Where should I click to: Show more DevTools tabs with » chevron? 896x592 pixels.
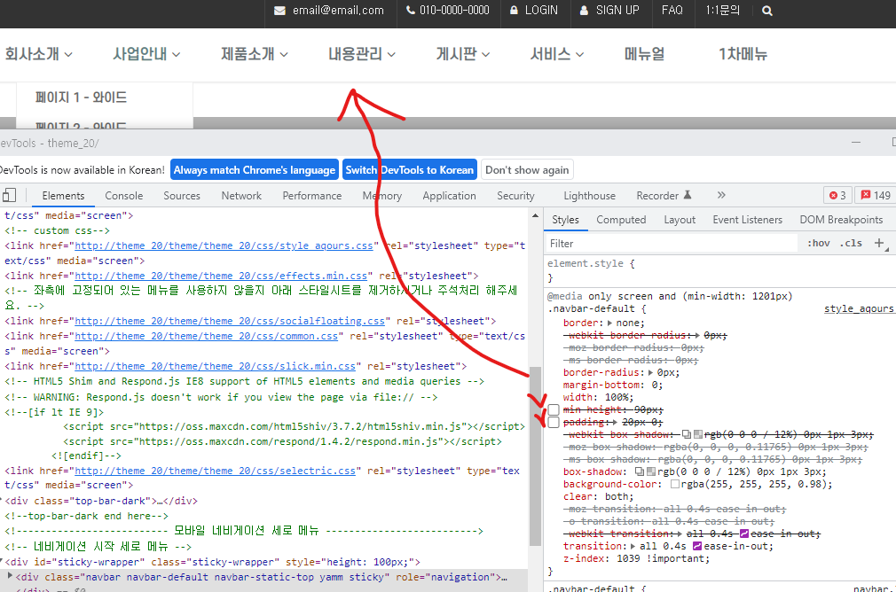click(721, 195)
